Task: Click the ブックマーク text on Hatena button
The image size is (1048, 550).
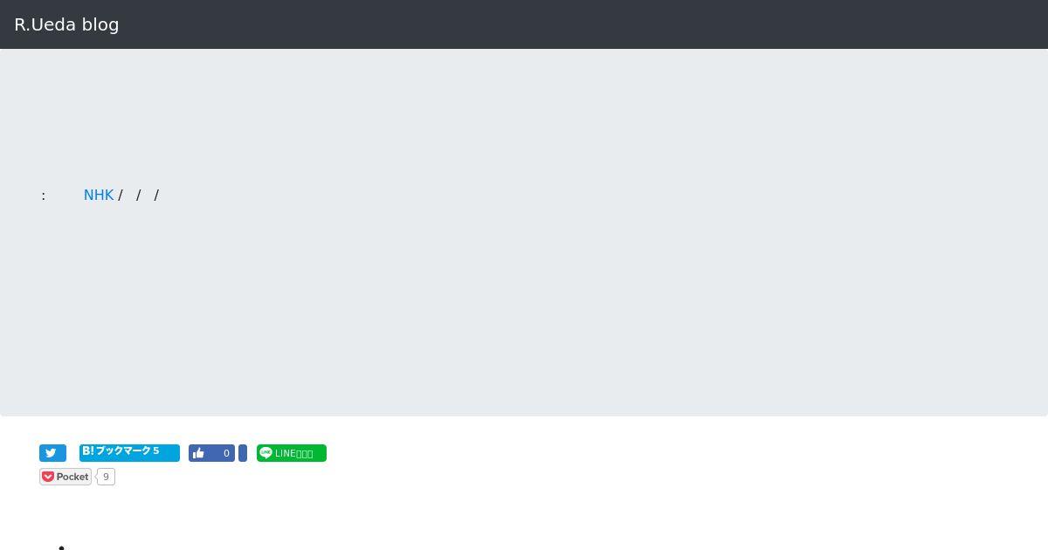Action: [x=123, y=451]
